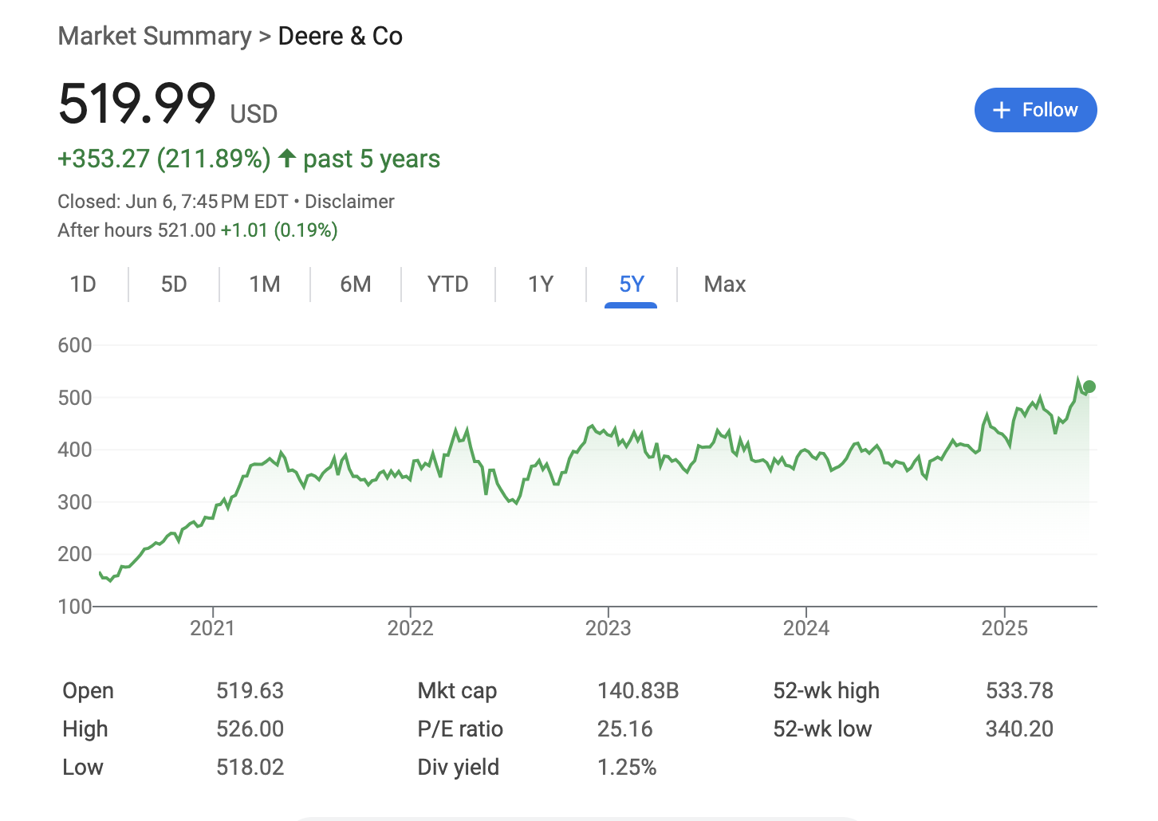Click the plus icon on the Follow button
The image size is (1158, 821).
(x=1002, y=110)
